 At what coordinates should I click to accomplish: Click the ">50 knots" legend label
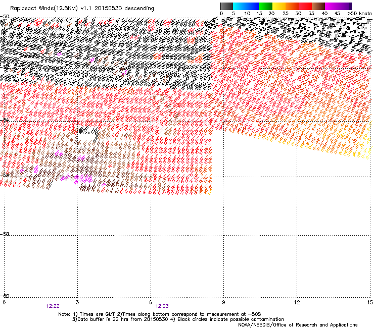[359, 14]
